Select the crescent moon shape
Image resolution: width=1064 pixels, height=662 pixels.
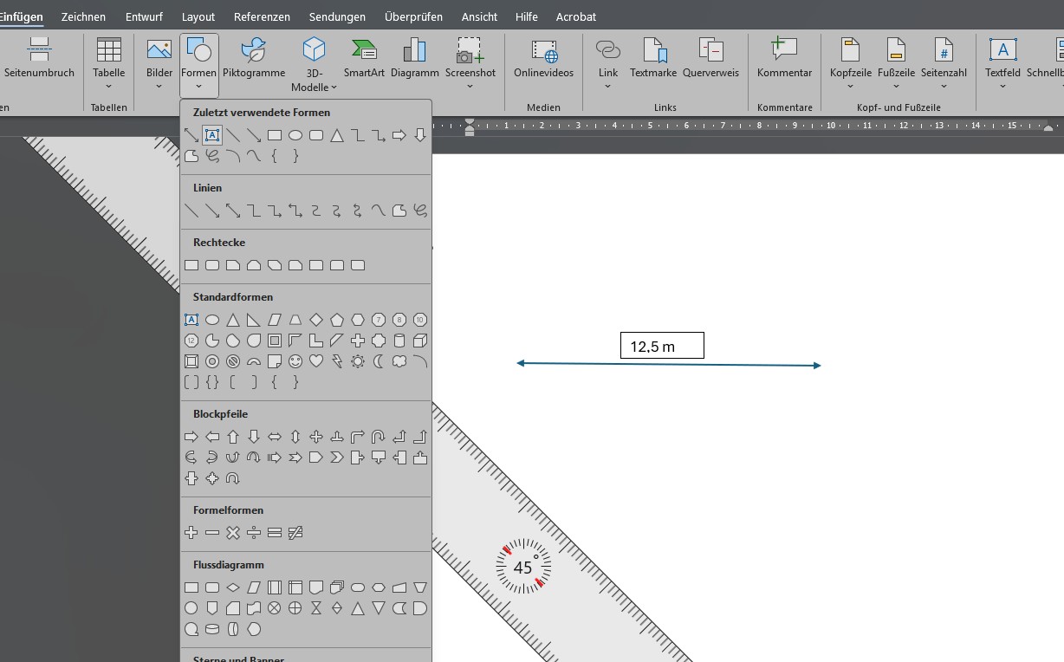[379, 361]
